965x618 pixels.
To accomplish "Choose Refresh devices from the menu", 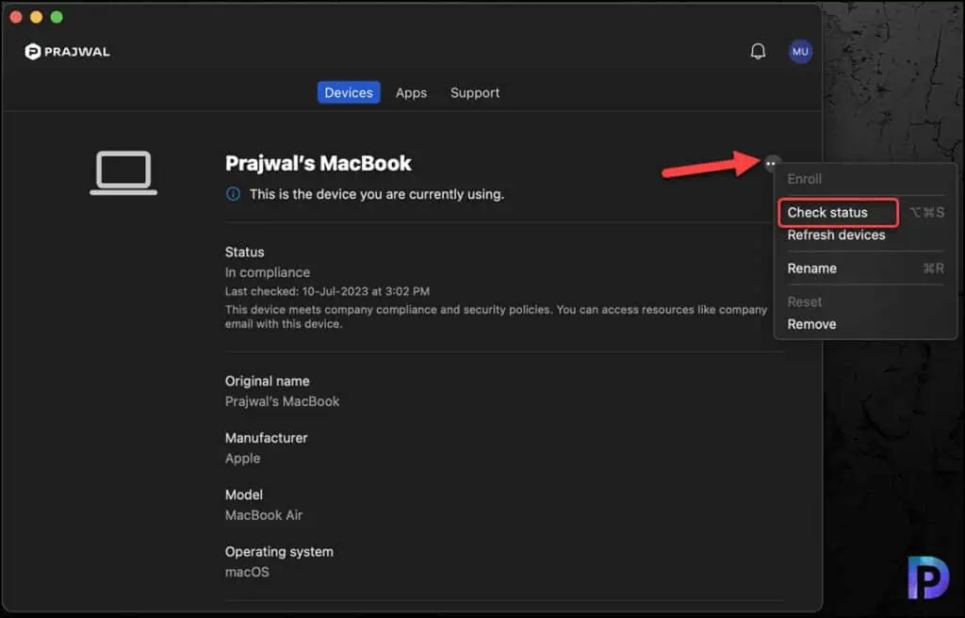I will (837, 236).
